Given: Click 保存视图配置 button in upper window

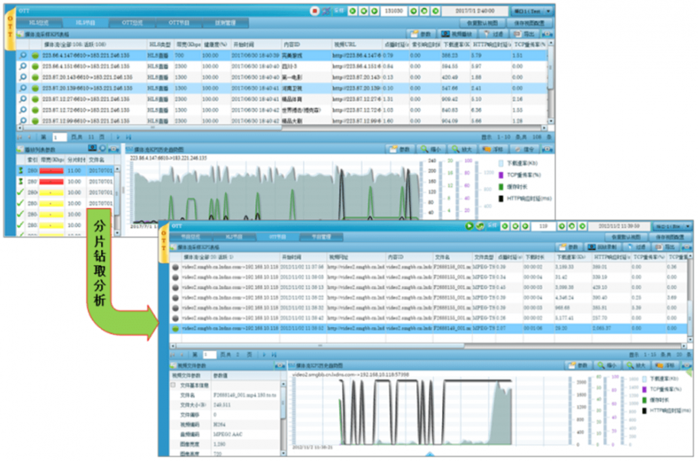Looking at the screenshot, I should click(x=527, y=22).
